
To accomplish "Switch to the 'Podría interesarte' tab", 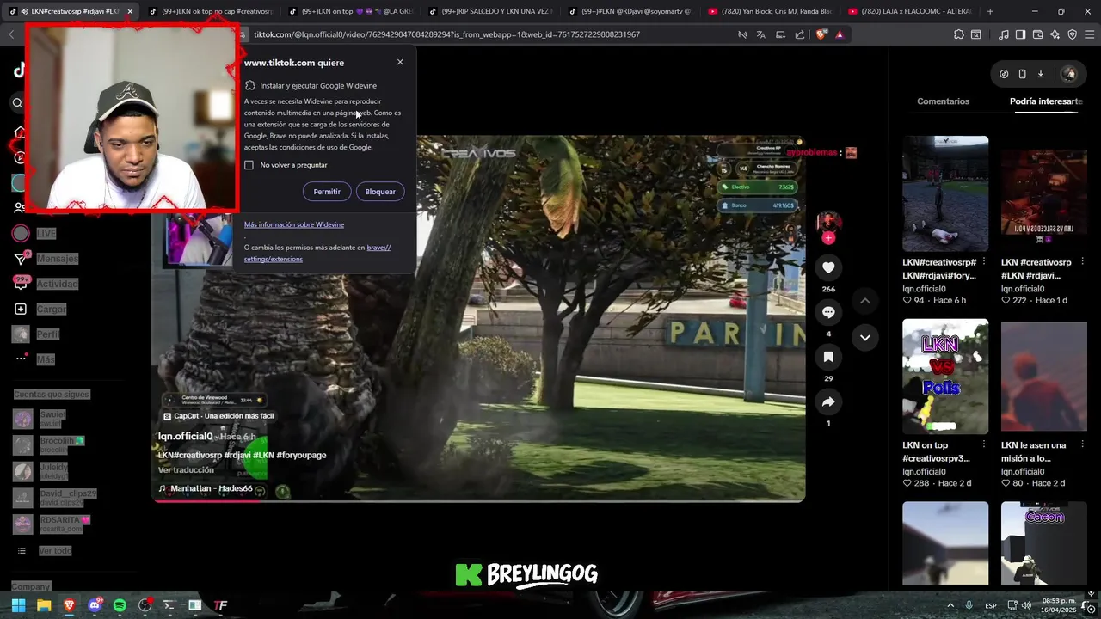I will click(x=1046, y=101).
